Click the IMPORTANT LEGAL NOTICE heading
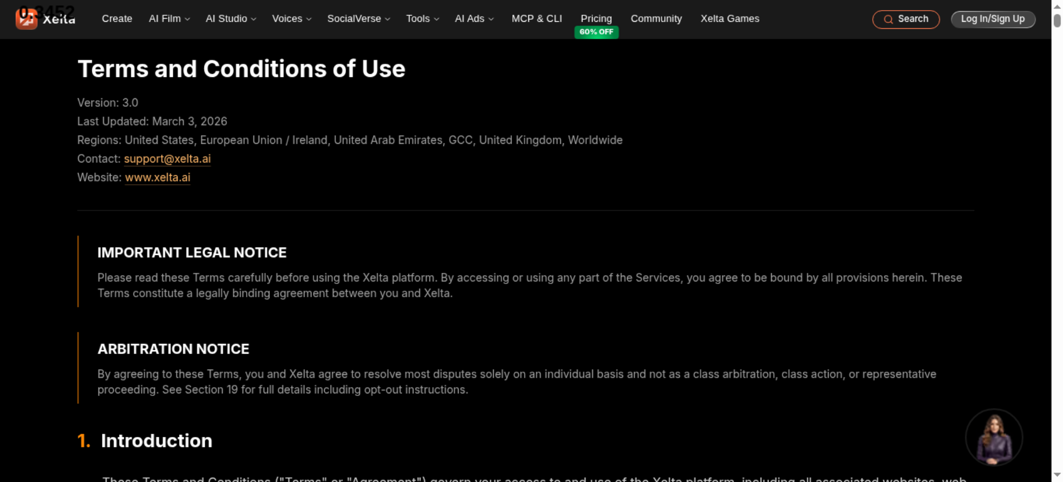The image size is (1063, 482). click(x=192, y=253)
